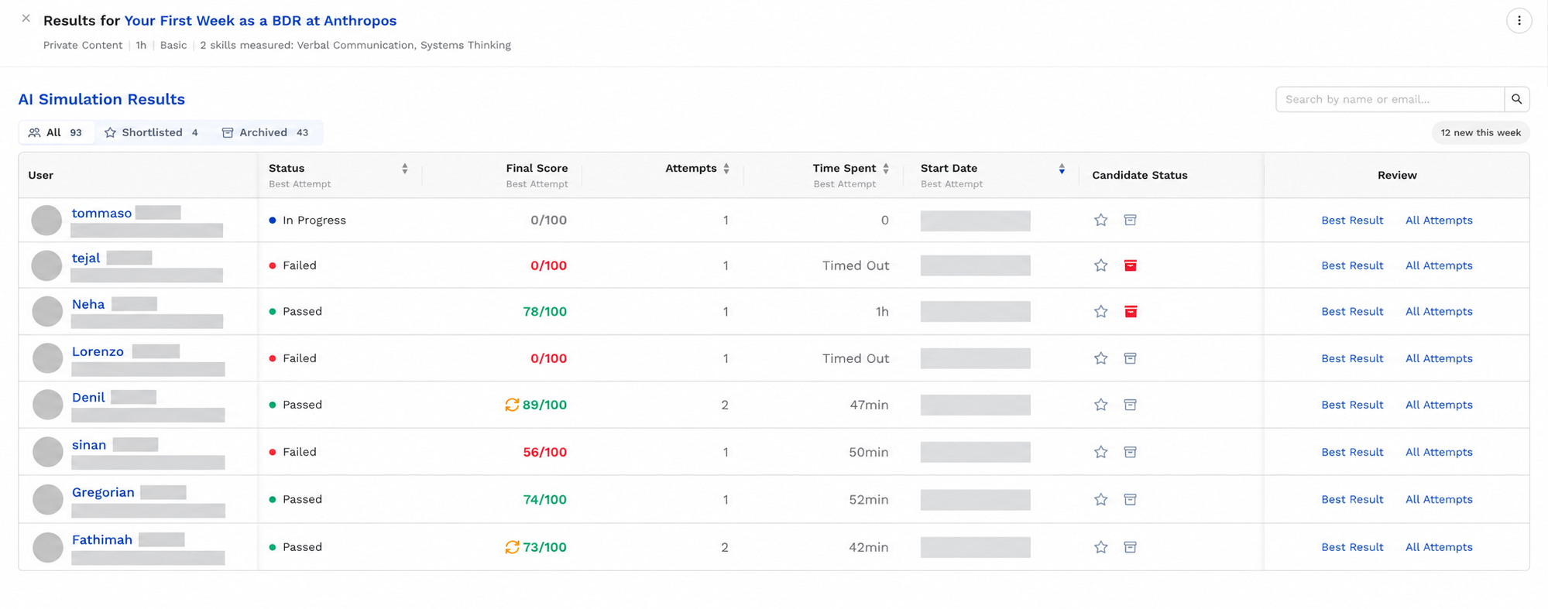
Task: Open the three-dot options menu
Action: tap(1519, 21)
